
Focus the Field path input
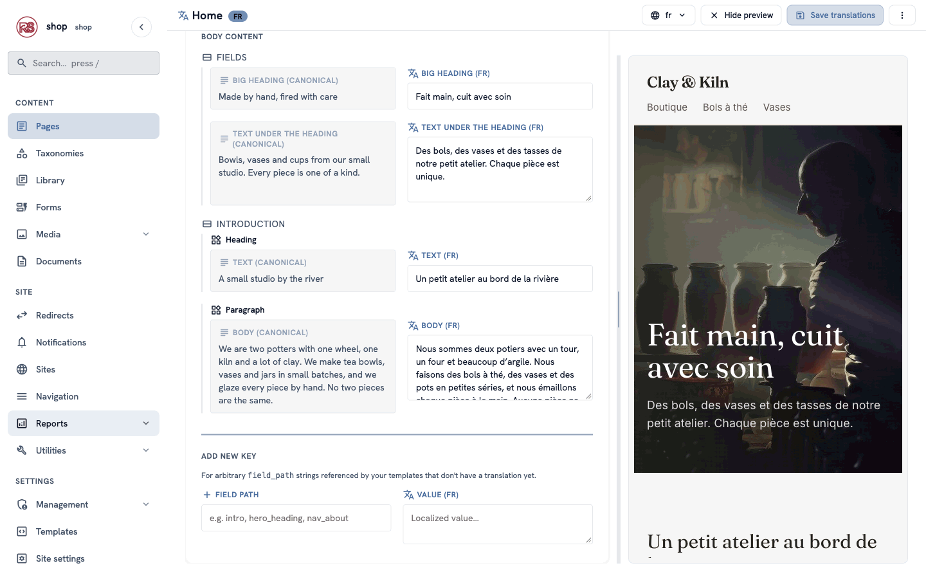click(x=296, y=518)
